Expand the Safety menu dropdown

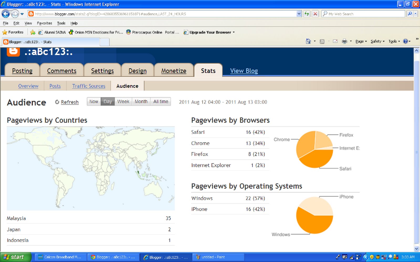pos(377,41)
